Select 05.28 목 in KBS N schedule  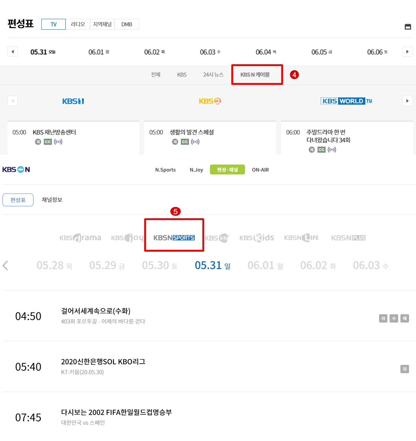pos(54,266)
